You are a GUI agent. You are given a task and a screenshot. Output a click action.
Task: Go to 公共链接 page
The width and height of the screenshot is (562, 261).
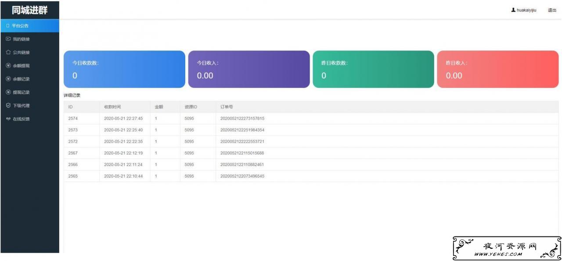pos(29,52)
